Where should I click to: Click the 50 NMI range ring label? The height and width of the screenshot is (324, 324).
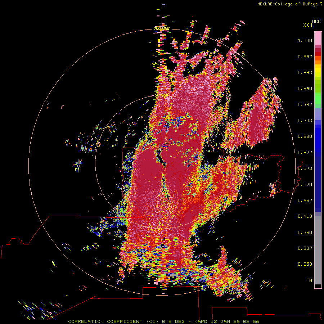(x=162, y=95)
